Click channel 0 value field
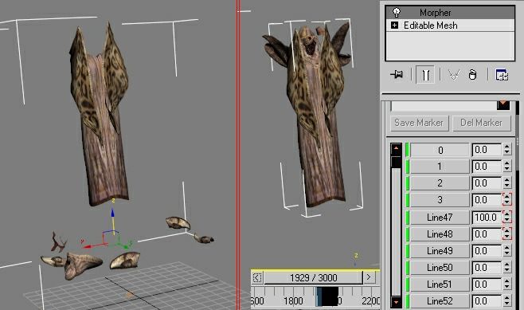This screenshot has width=524, height=310. point(487,150)
